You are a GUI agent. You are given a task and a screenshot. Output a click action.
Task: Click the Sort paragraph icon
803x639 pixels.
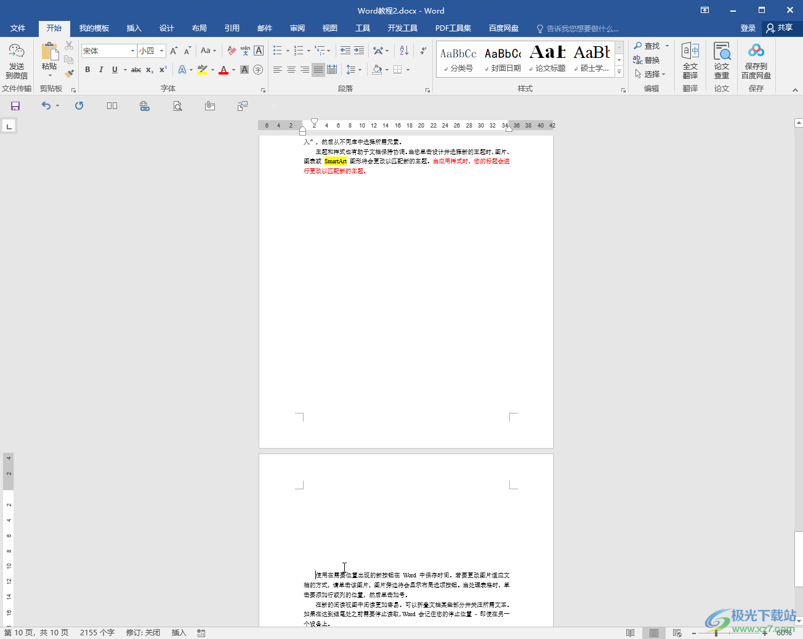click(x=404, y=51)
